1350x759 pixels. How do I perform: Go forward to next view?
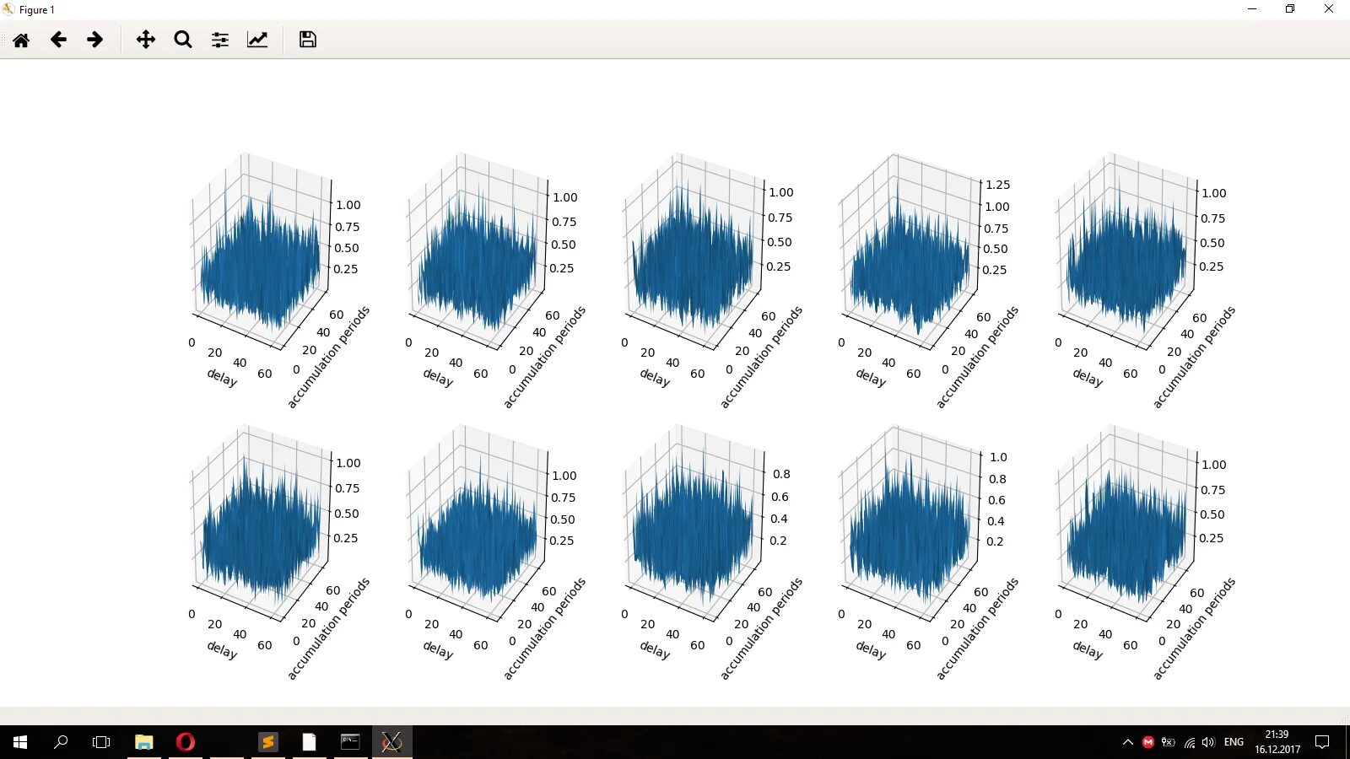95,40
